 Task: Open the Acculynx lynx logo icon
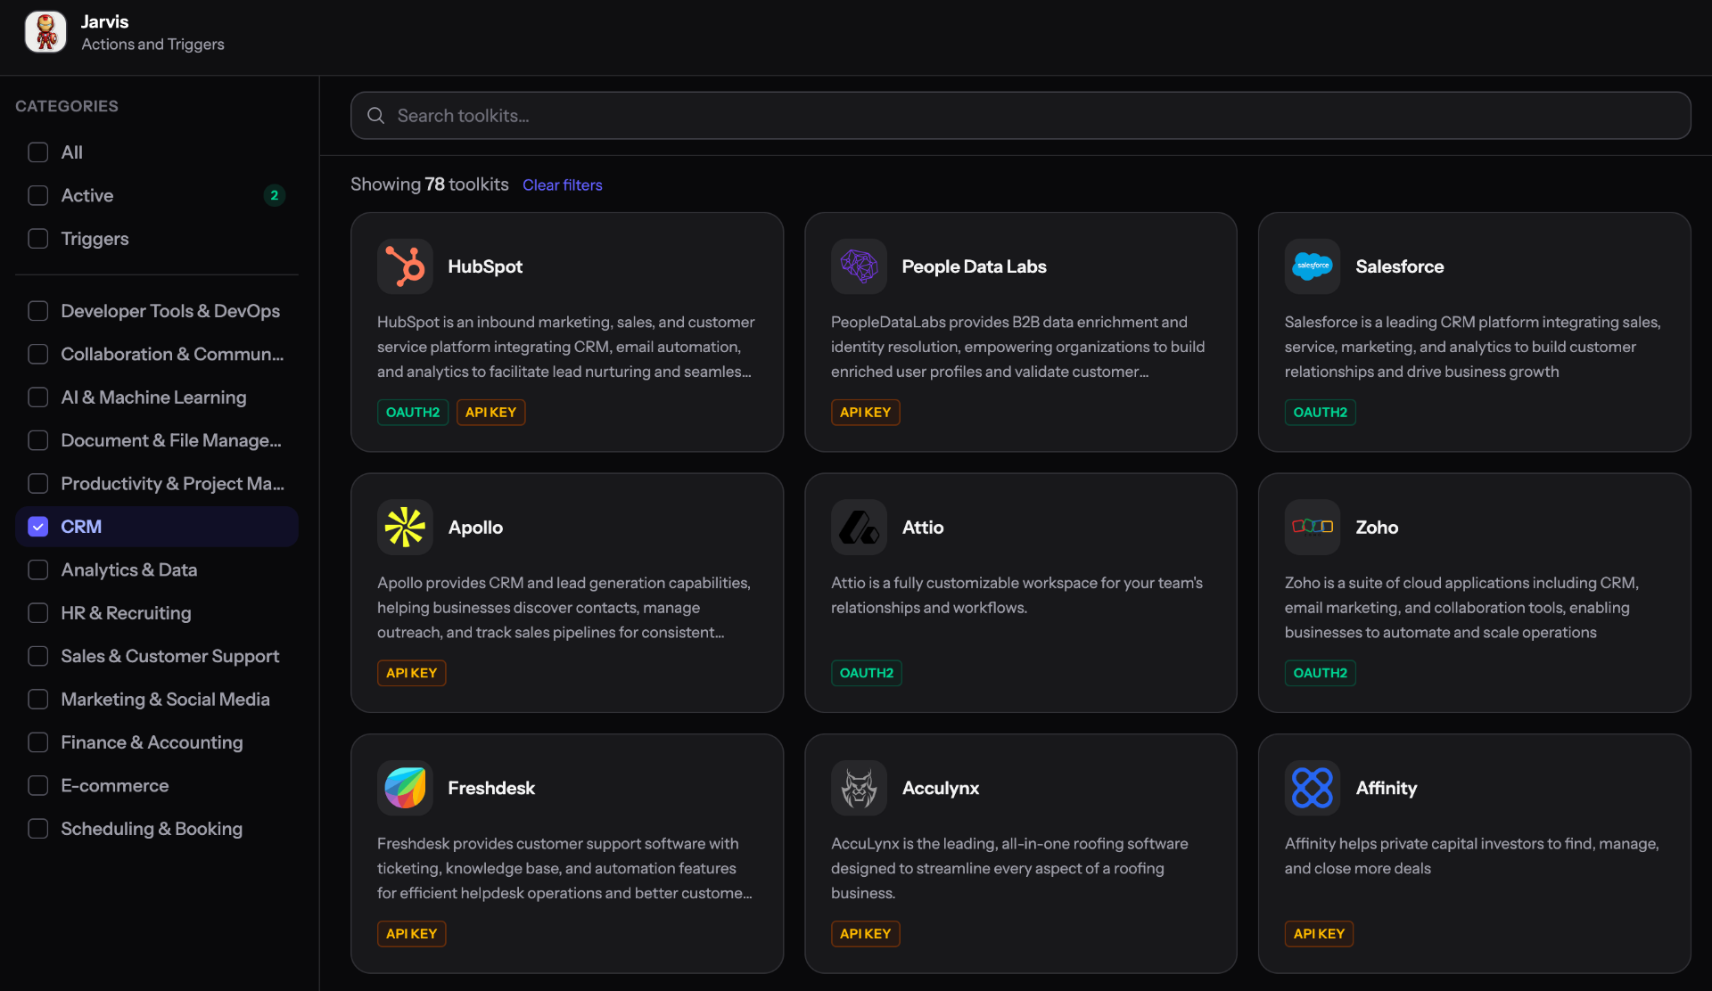click(859, 788)
